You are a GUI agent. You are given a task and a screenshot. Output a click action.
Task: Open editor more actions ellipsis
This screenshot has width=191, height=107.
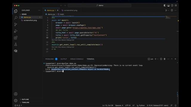pyautogui.click(x=175, y=10)
